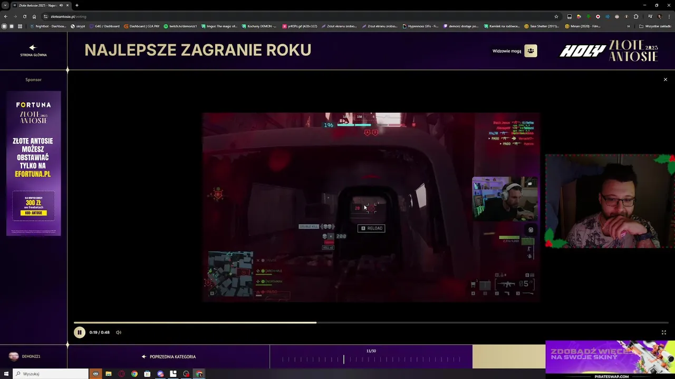675x379 pixels.
Task: Open the G4G / Dashboard bookmark
Action: 104,26
